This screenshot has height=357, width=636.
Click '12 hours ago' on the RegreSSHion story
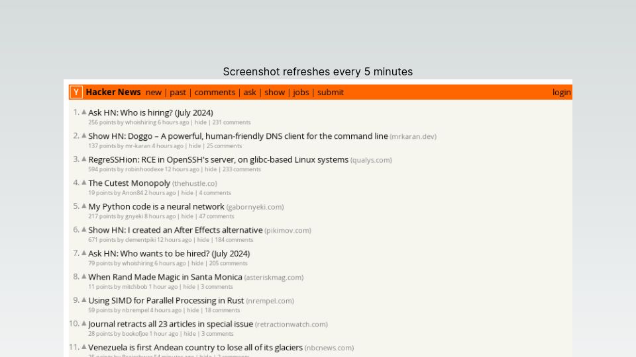tap(182, 169)
